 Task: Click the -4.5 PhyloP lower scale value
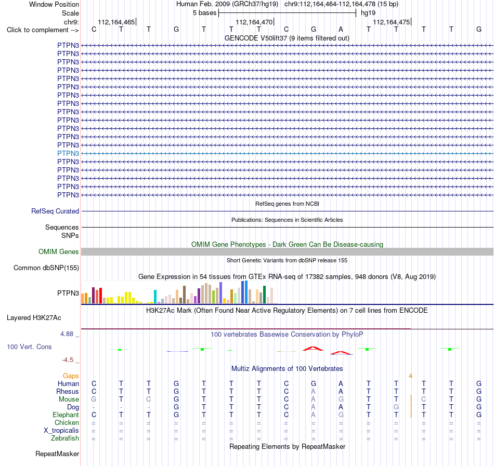pyautogui.click(x=68, y=360)
